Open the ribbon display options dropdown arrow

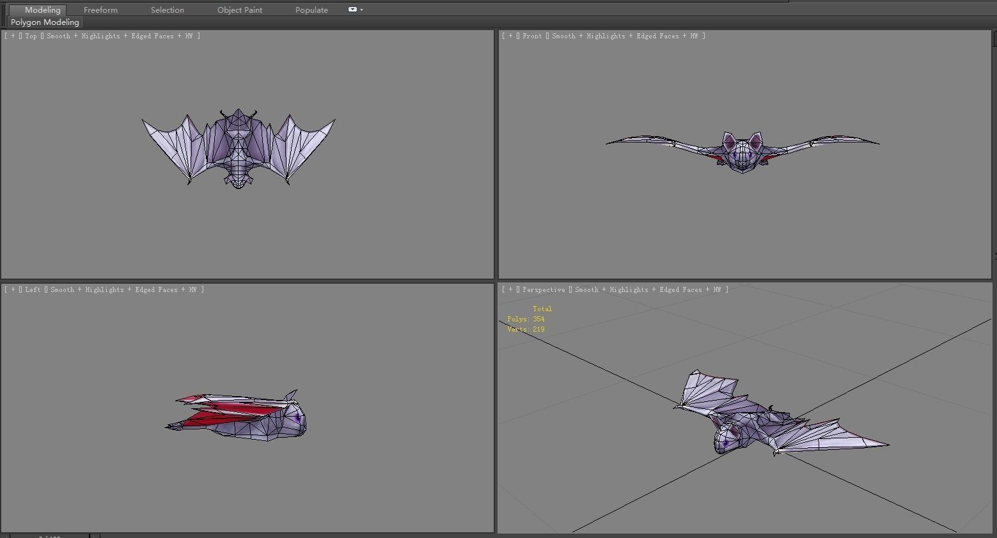coord(362,10)
